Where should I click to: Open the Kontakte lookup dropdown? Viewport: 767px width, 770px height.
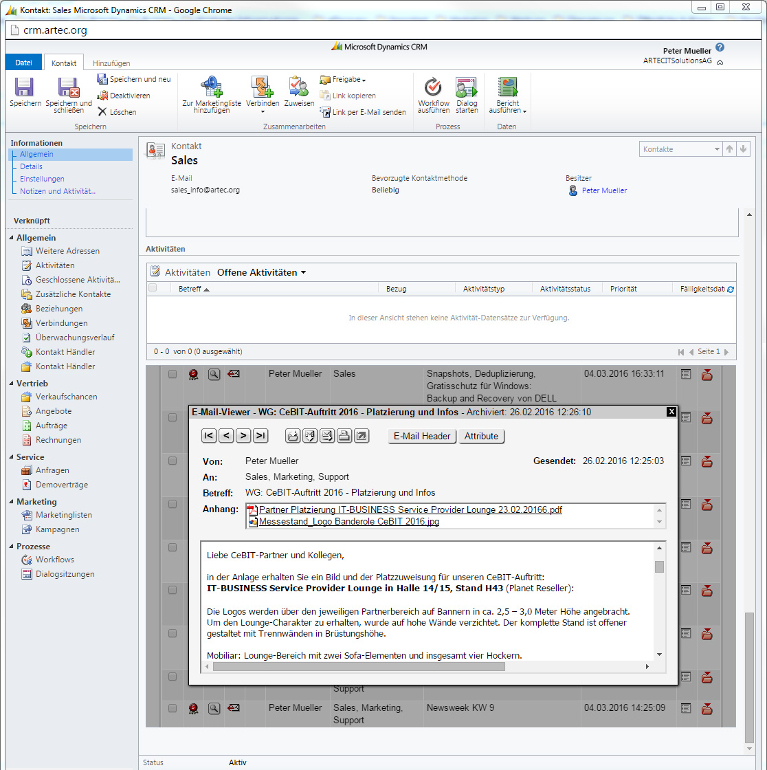click(715, 149)
